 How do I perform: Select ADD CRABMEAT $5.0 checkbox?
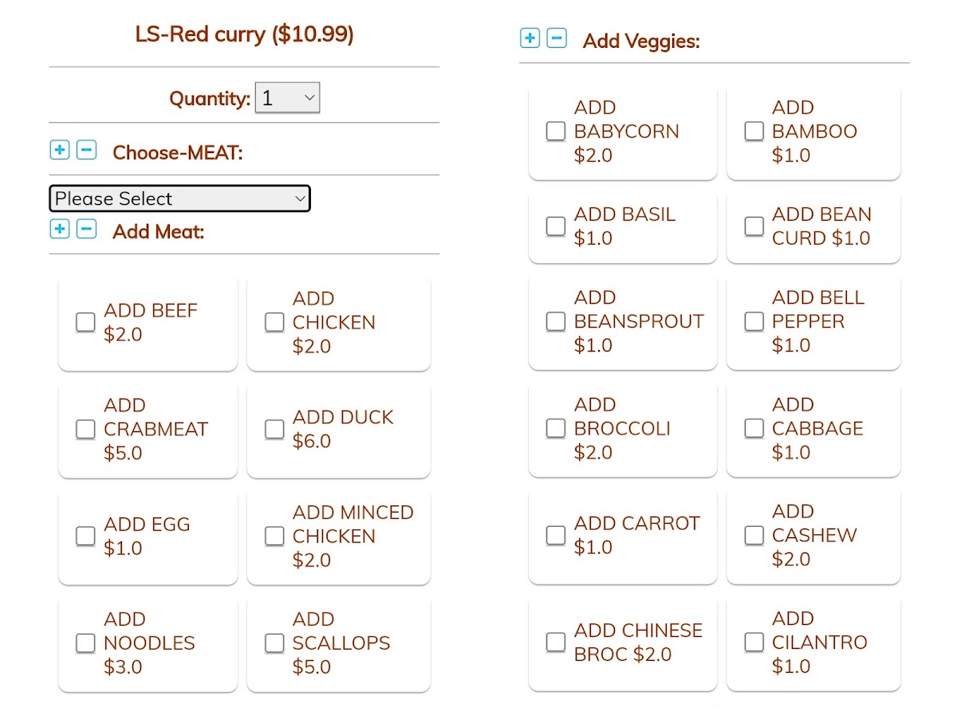(85, 429)
